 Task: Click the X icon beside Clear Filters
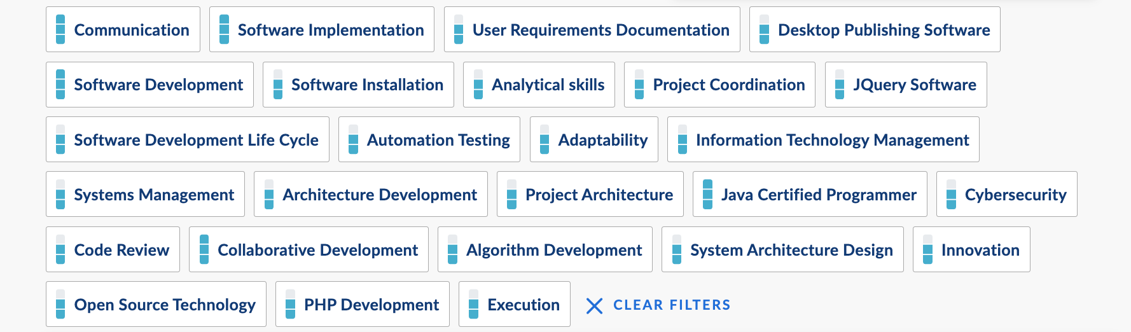594,306
